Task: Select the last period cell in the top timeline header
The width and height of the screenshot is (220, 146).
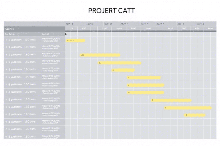Action: click(206, 24)
